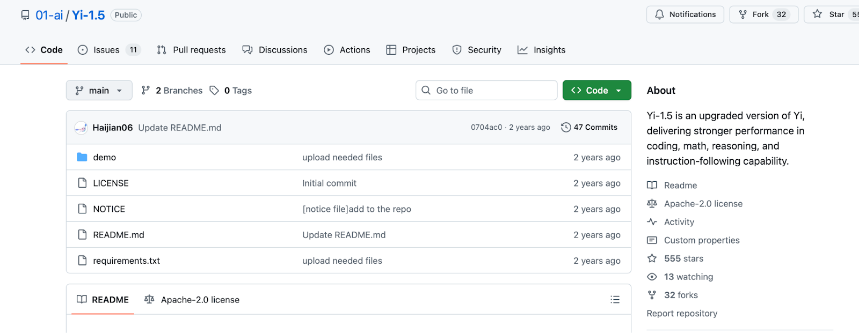Open the README.md file
This screenshot has width=859, height=333.
119,234
